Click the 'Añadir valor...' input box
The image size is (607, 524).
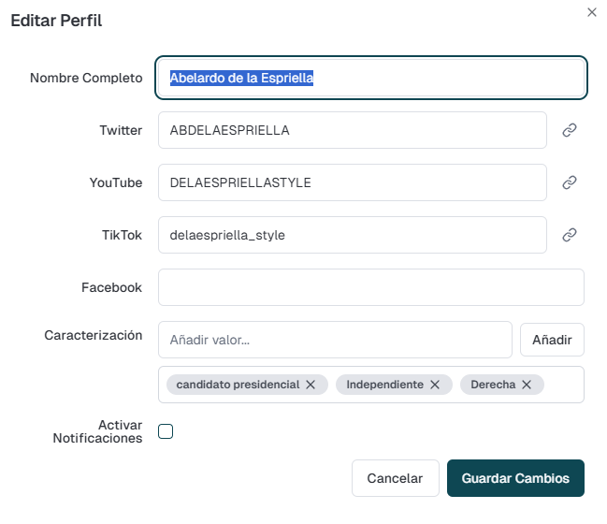coord(335,340)
